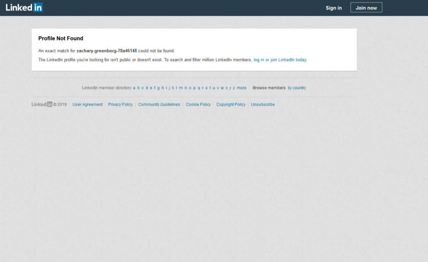Browse member directory letter q
The width and height of the screenshot is (428, 262).
click(x=199, y=88)
